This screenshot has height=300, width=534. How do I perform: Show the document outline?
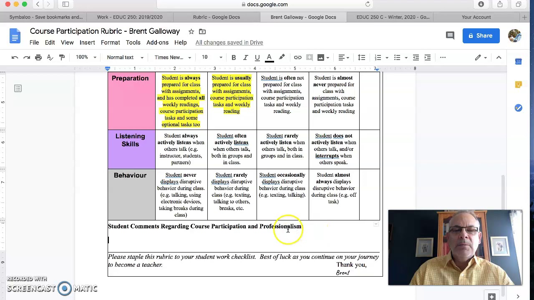18,88
